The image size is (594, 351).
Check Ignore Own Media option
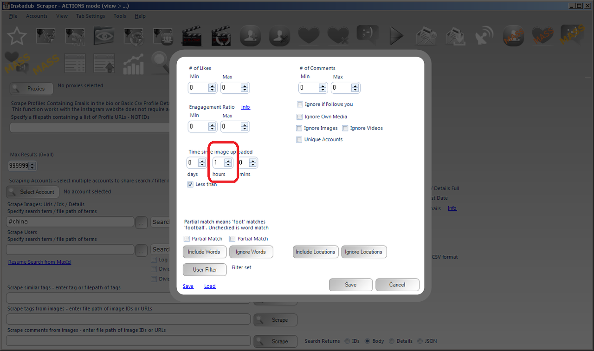pyautogui.click(x=299, y=117)
